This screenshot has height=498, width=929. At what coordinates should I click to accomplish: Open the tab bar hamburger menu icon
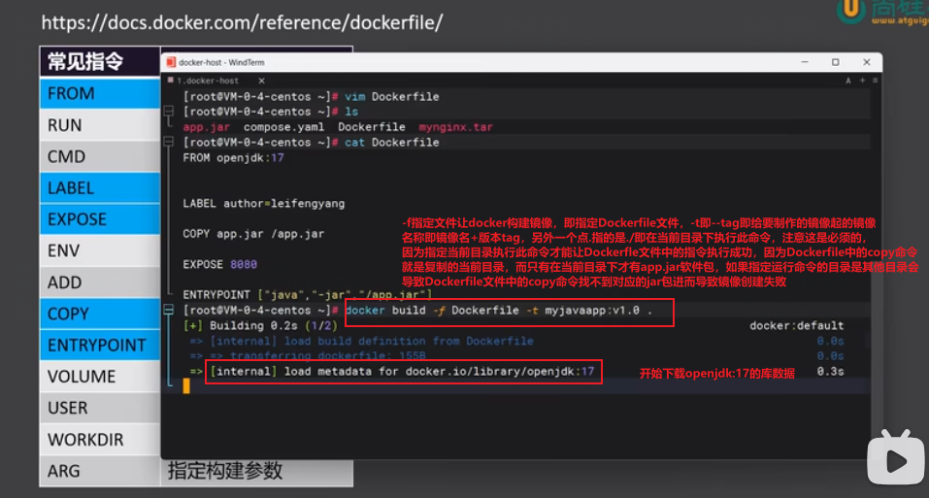pos(875,81)
